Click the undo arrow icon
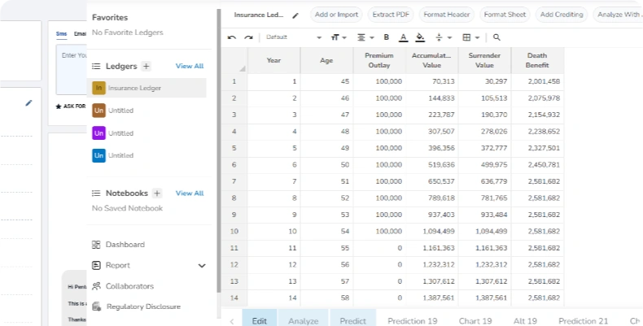This screenshot has width=643, height=326. click(232, 37)
